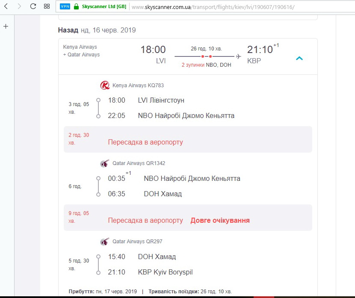
Task: Click the airplane icon on route line
Action: pyautogui.click(x=238, y=56)
